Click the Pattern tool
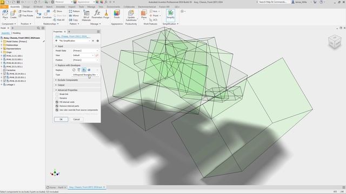Screen dimensions: 346x194 (x=75, y=11)
